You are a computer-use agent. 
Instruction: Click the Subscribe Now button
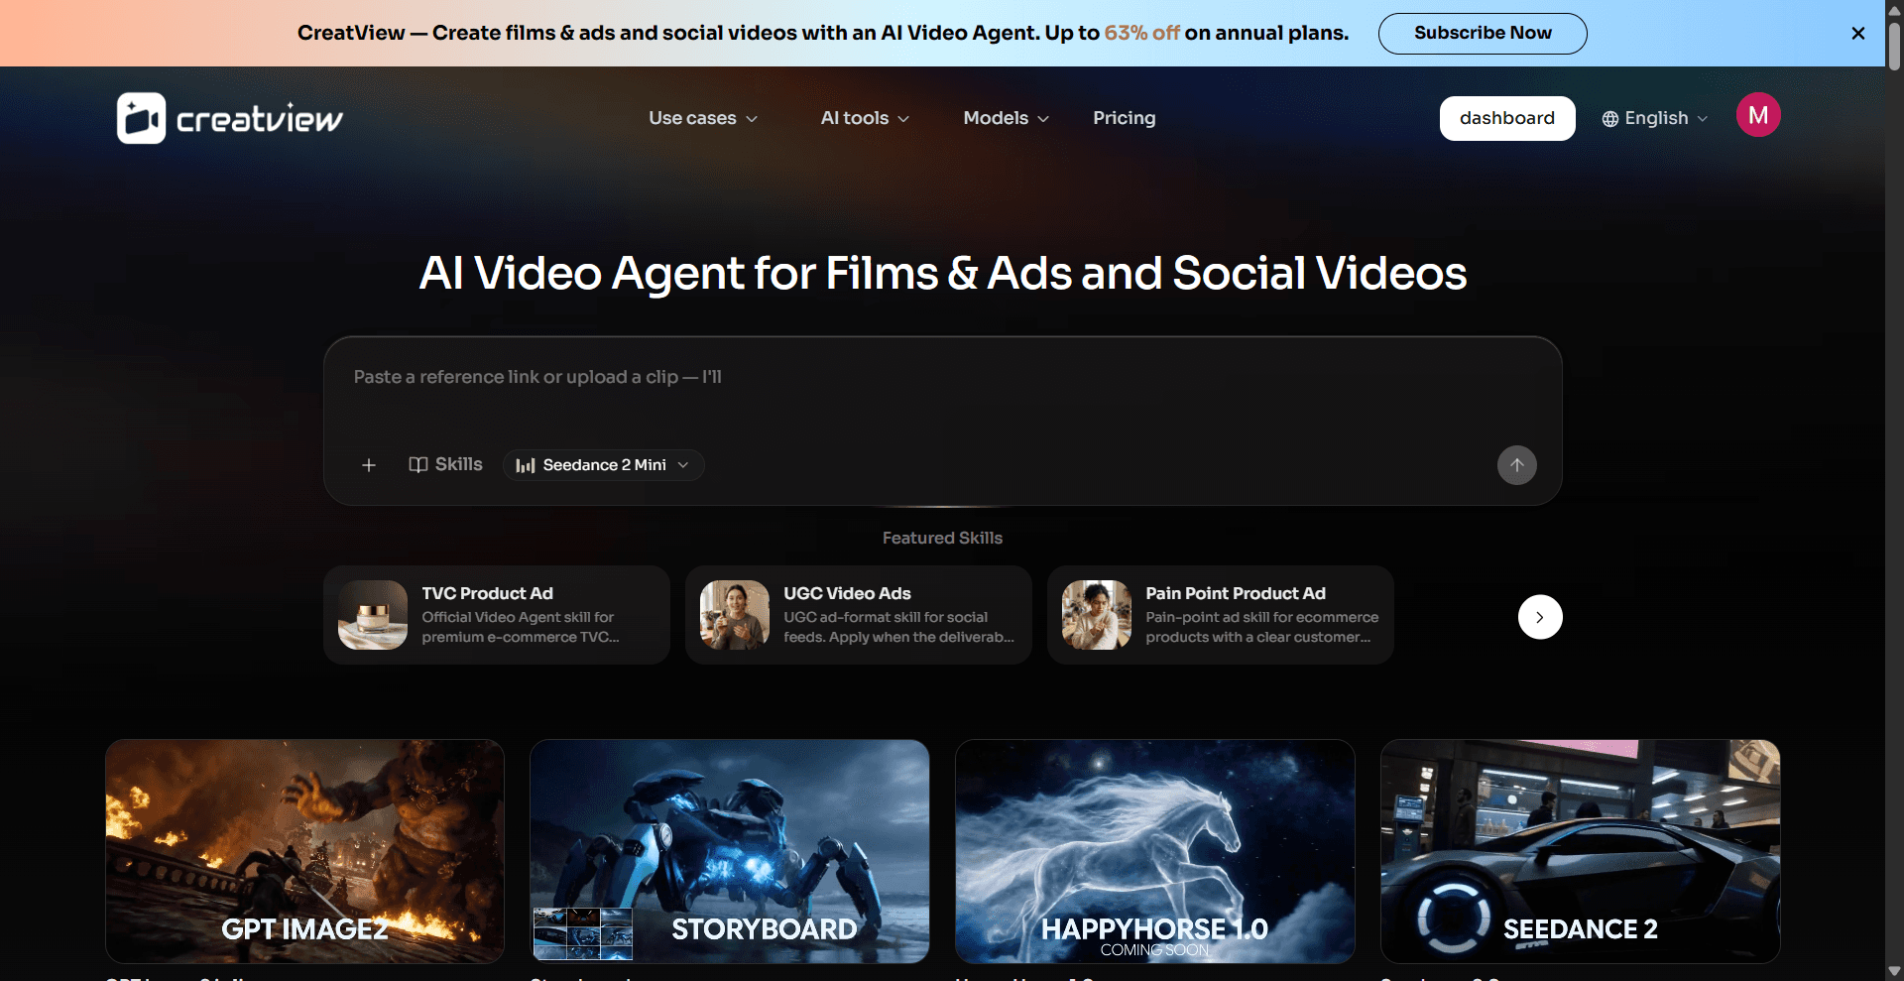1483,33
